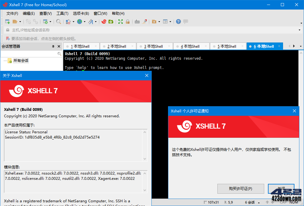Select the highlight pen tool
This screenshot has height=206, width=304.
tap(143, 22)
